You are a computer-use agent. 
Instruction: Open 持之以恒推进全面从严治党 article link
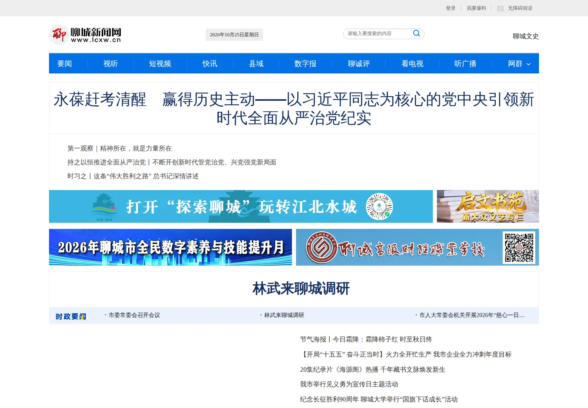pyautogui.click(x=172, y=162)
